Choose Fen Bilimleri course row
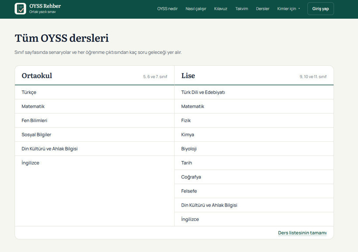 tap(95, 120)
